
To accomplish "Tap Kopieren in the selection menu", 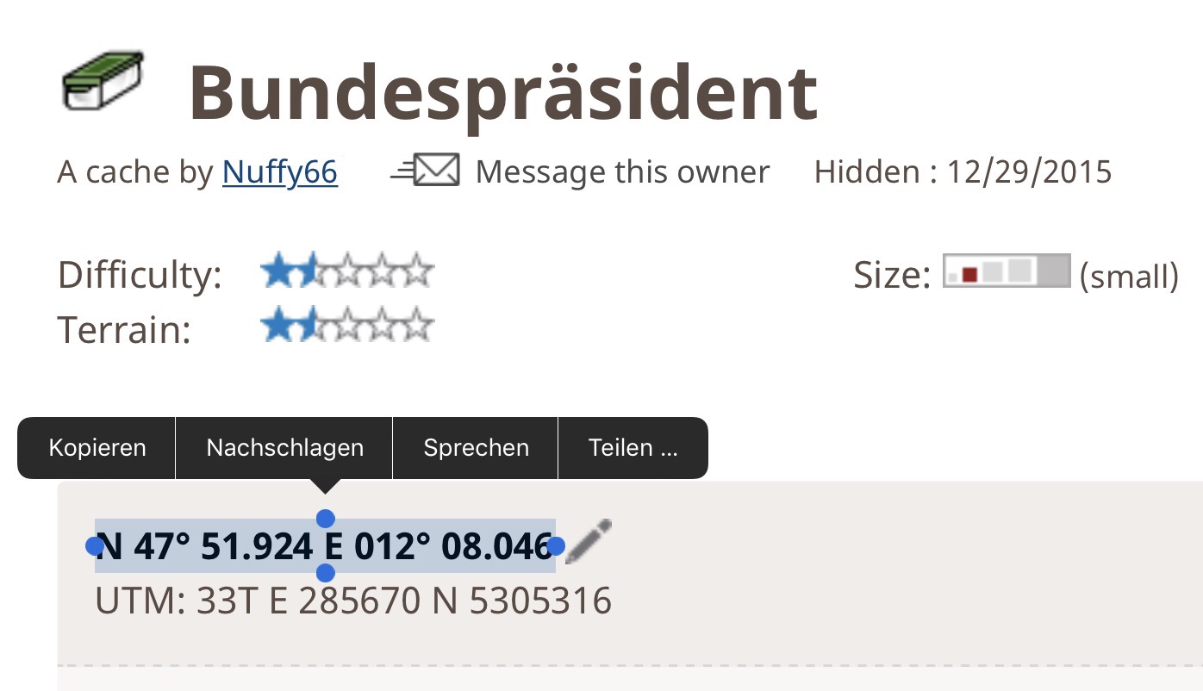I will pyautogui.click(x=97, y=448).
